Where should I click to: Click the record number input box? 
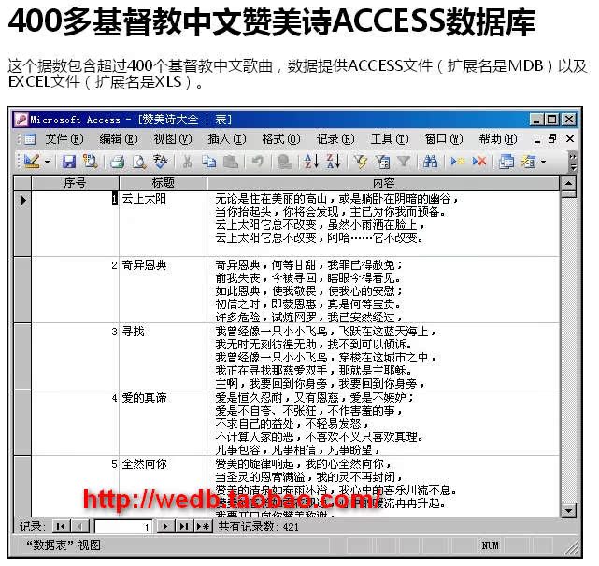(123, 527)
